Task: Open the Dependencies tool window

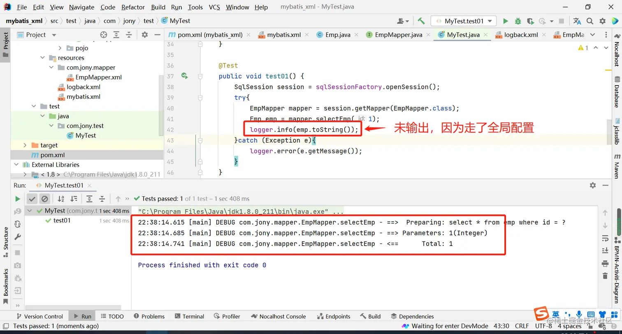Action: (x=412, y=316)
